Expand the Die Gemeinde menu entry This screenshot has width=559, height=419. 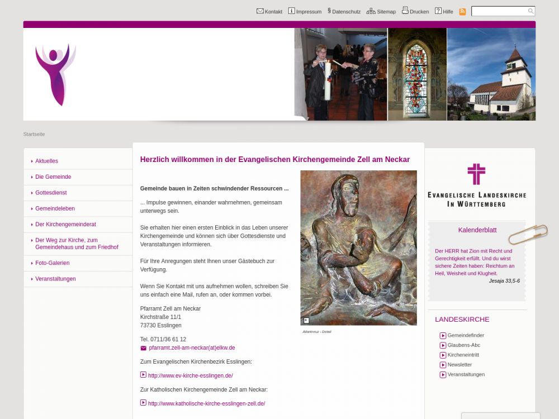(x=53, y=177)
